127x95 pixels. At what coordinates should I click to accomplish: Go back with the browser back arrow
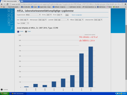click(x=2, y=4)
